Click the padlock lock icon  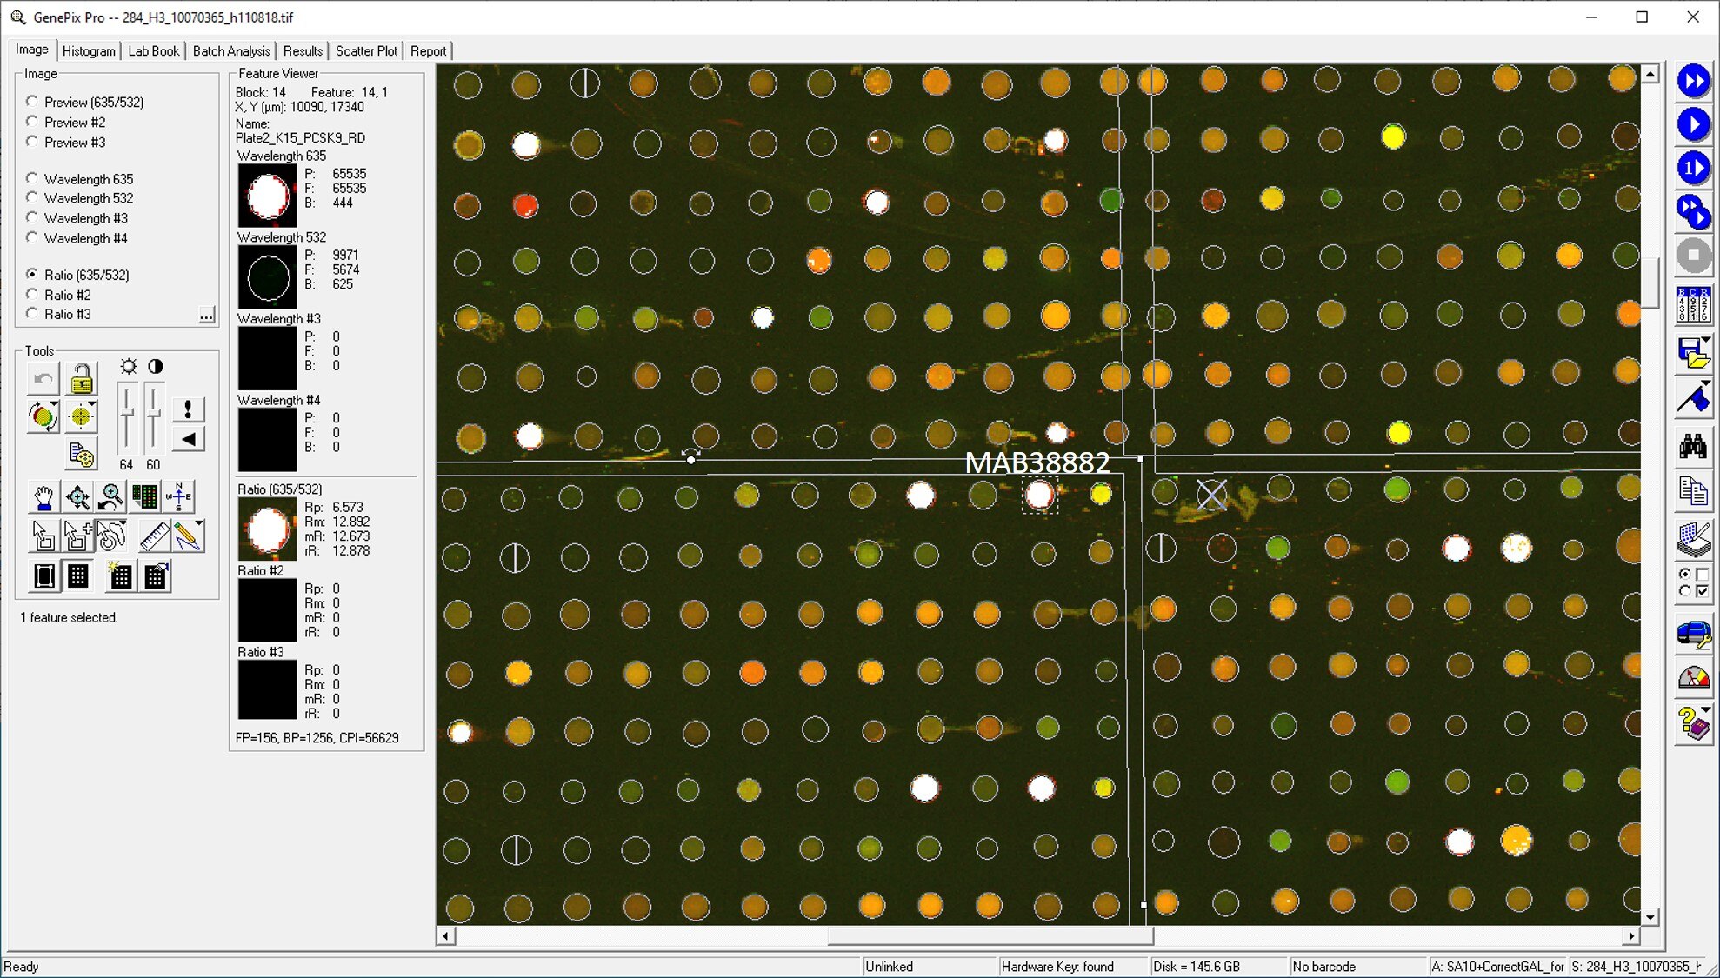click(81, 379)
